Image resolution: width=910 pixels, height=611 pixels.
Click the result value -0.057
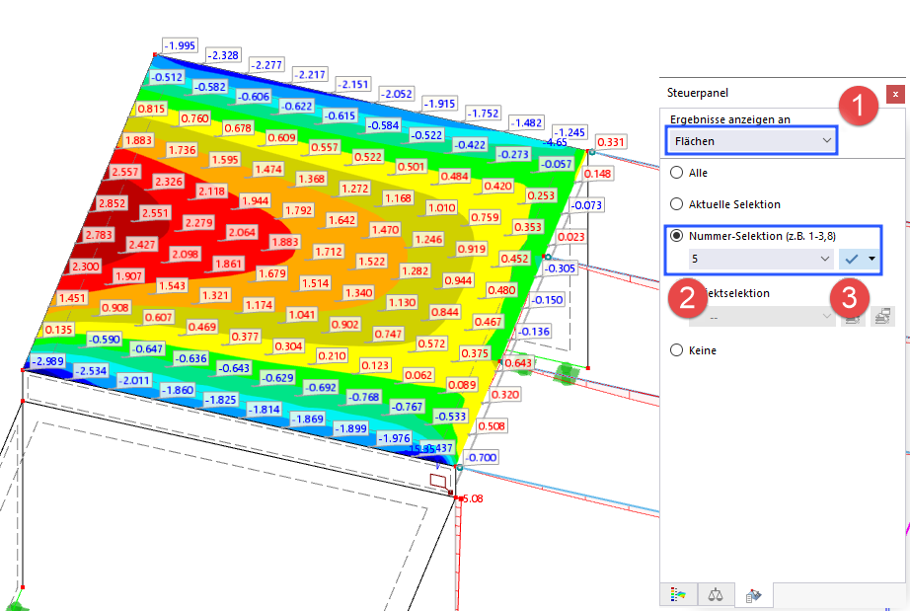point(557,164)
